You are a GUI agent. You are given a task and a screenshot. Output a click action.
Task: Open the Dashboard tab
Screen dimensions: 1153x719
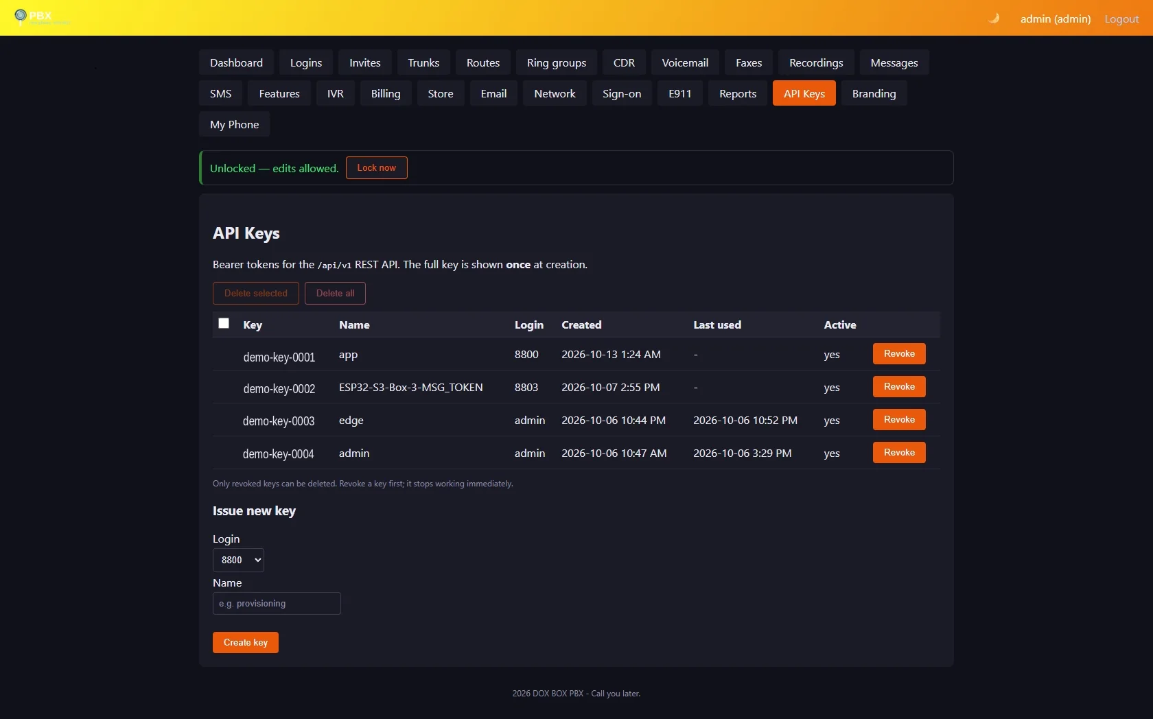pyautogui.click(x=236, y=62)
